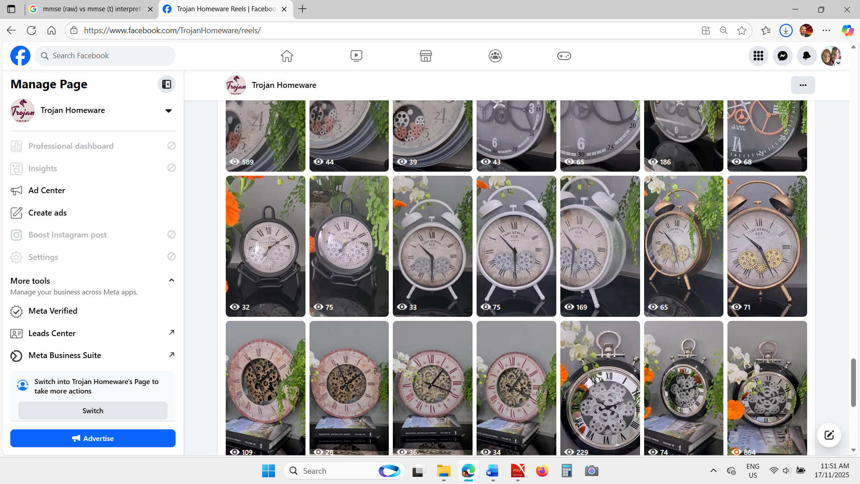This screenshot has height=484, width=860.
Task: Switch to the mmse raw browser tab
Action: tap(92, 9)
